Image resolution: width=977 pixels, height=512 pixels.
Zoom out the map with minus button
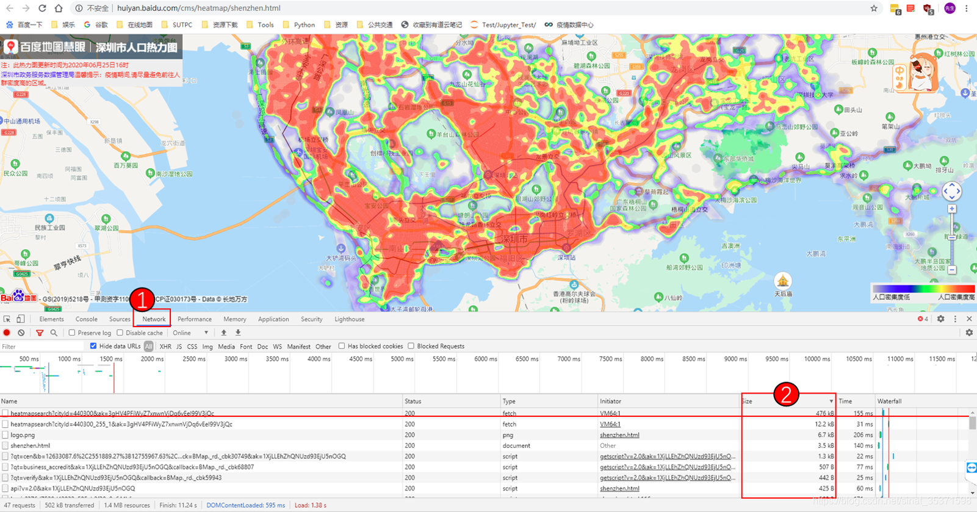(952, 269)
